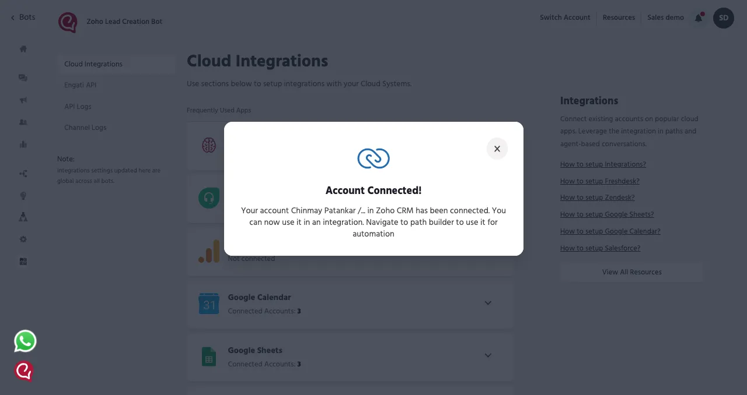Image resolution: width=747 pixels, height=395 pixels.
Task: Open the lightbulb sidebar icon
Action: [23, 196]
